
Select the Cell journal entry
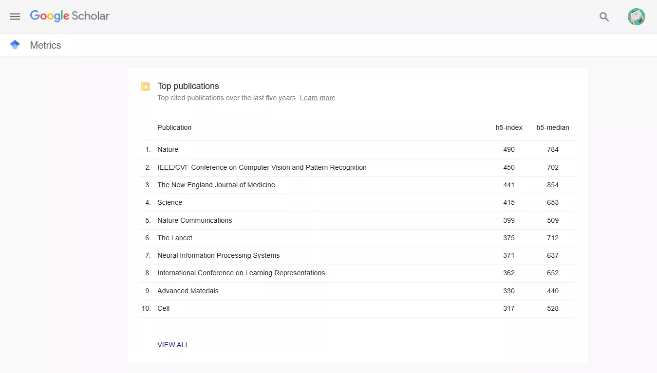coord(163,308)
